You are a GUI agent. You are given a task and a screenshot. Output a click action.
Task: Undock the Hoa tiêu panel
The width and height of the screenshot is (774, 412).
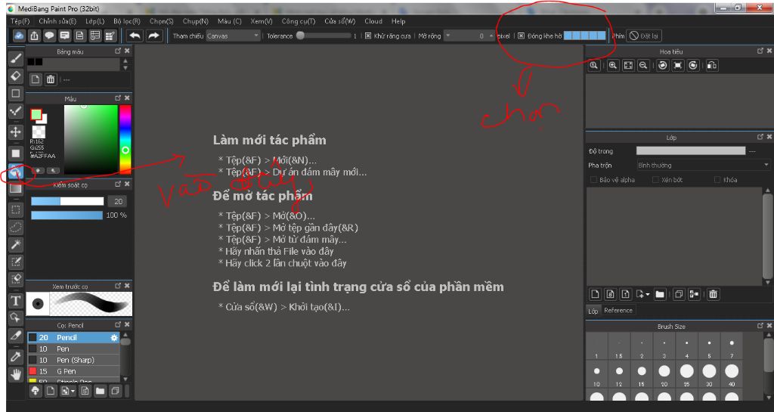click(760, 51)
